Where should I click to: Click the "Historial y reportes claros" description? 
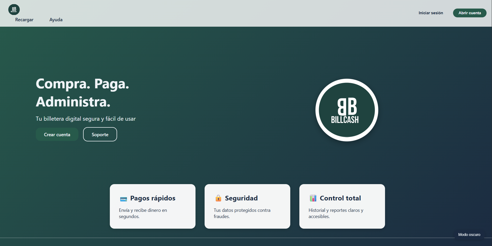point(336,213)
